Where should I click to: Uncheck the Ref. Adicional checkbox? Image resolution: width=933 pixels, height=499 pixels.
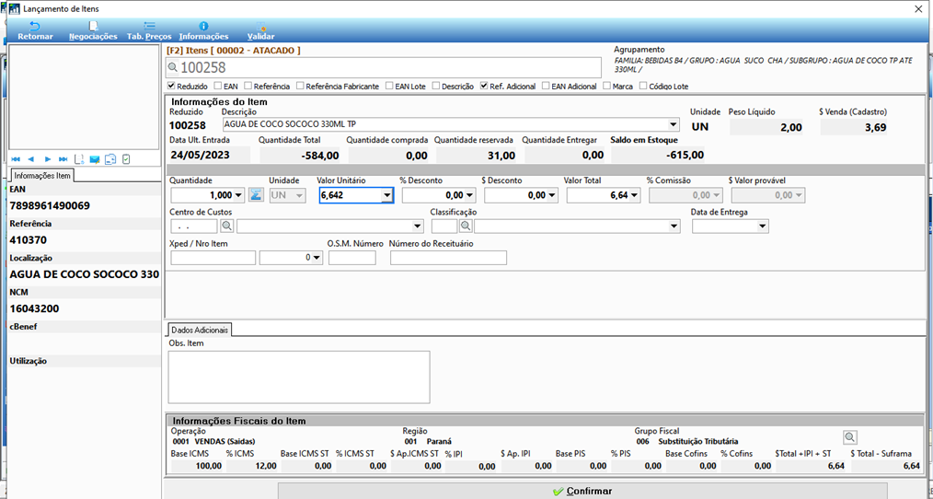pyautogui.click(x=484, y=86)
